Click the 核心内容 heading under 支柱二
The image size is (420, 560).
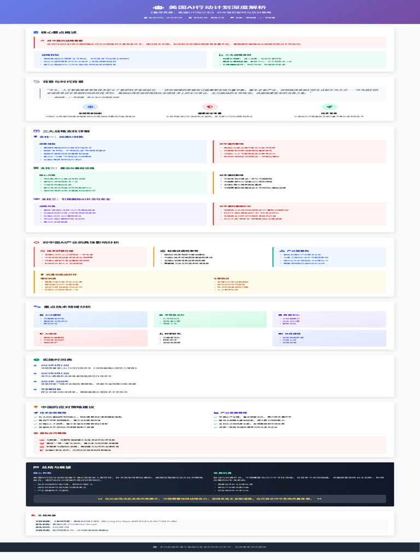pyautogui.click(x=47, y=175)
